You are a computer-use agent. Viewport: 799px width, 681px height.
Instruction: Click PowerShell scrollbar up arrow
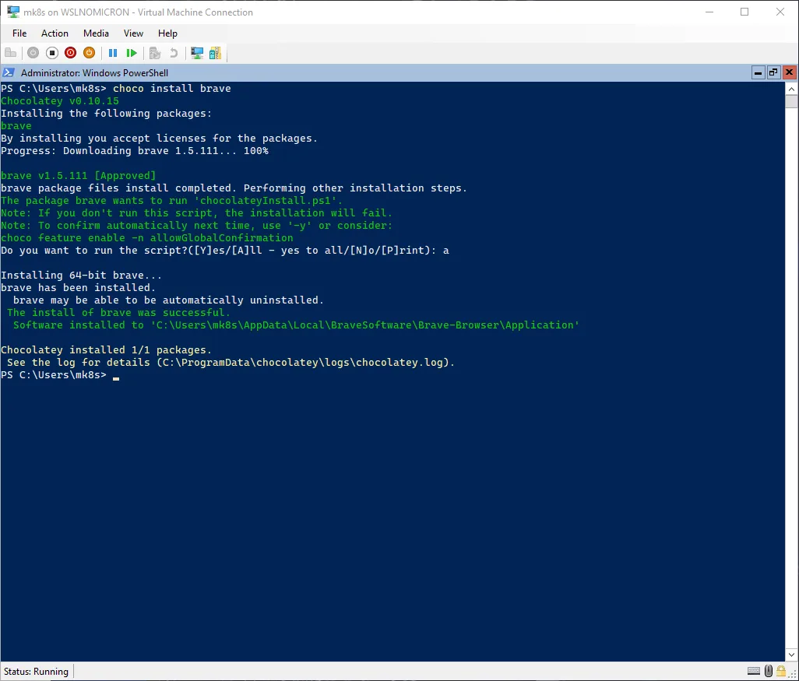click(x=791, y=88)
